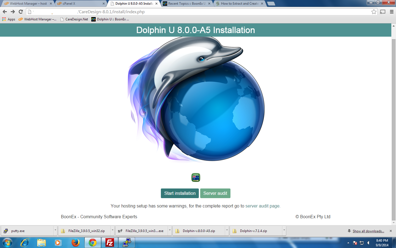Switch to the How to Extract and Create tab

239,4
